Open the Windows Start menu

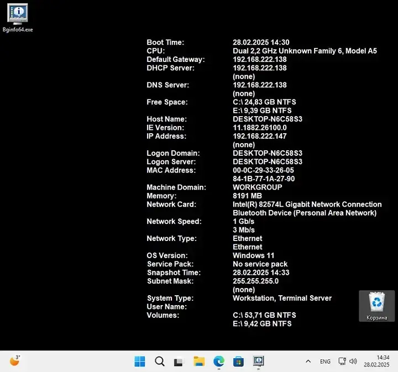tap(140, 361)
